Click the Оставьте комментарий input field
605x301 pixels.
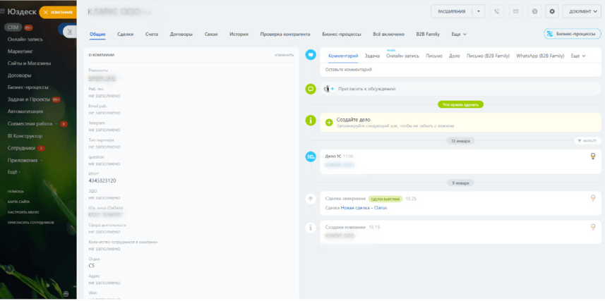pyautogui.click(x=461, y=70)
